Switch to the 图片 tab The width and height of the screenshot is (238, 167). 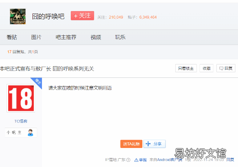point(36,37)
